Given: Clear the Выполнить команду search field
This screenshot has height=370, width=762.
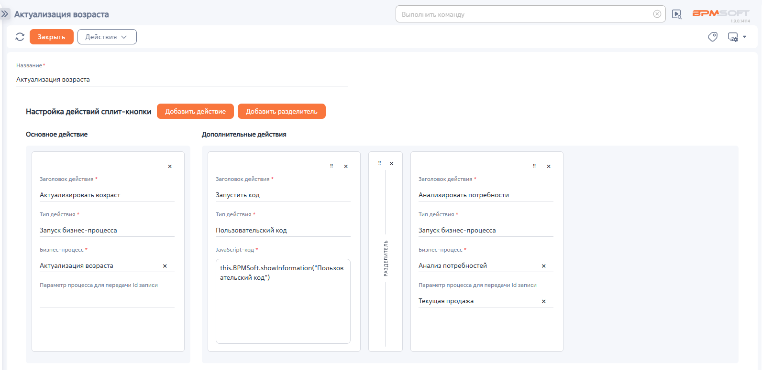Looking at the screenshot, I should click(657, 14).
